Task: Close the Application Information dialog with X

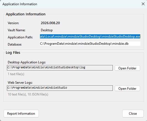Action: tap(143, 4)
